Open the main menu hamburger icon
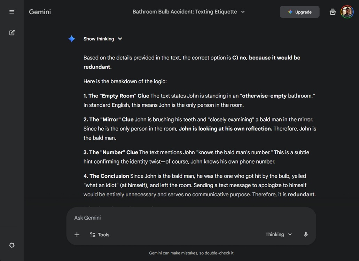 click(x=12, y=12)
